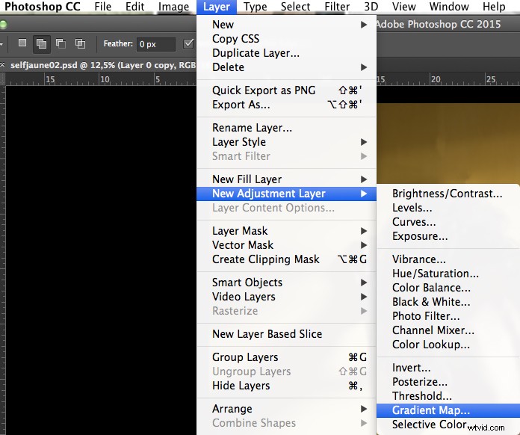The image size is (520, 435).
Task: Open the Filter menu
Action: point(337,7)
